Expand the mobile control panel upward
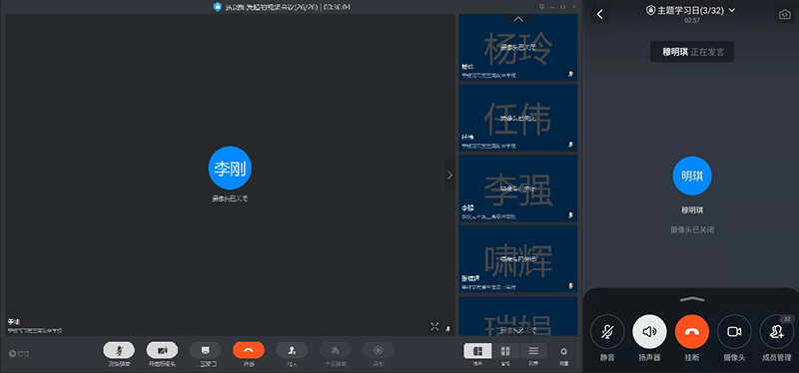Viewport: 799px width, 373px height. pos(692,299)
